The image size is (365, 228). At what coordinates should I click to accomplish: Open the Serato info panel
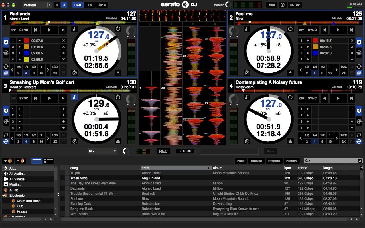click(282, 5)
